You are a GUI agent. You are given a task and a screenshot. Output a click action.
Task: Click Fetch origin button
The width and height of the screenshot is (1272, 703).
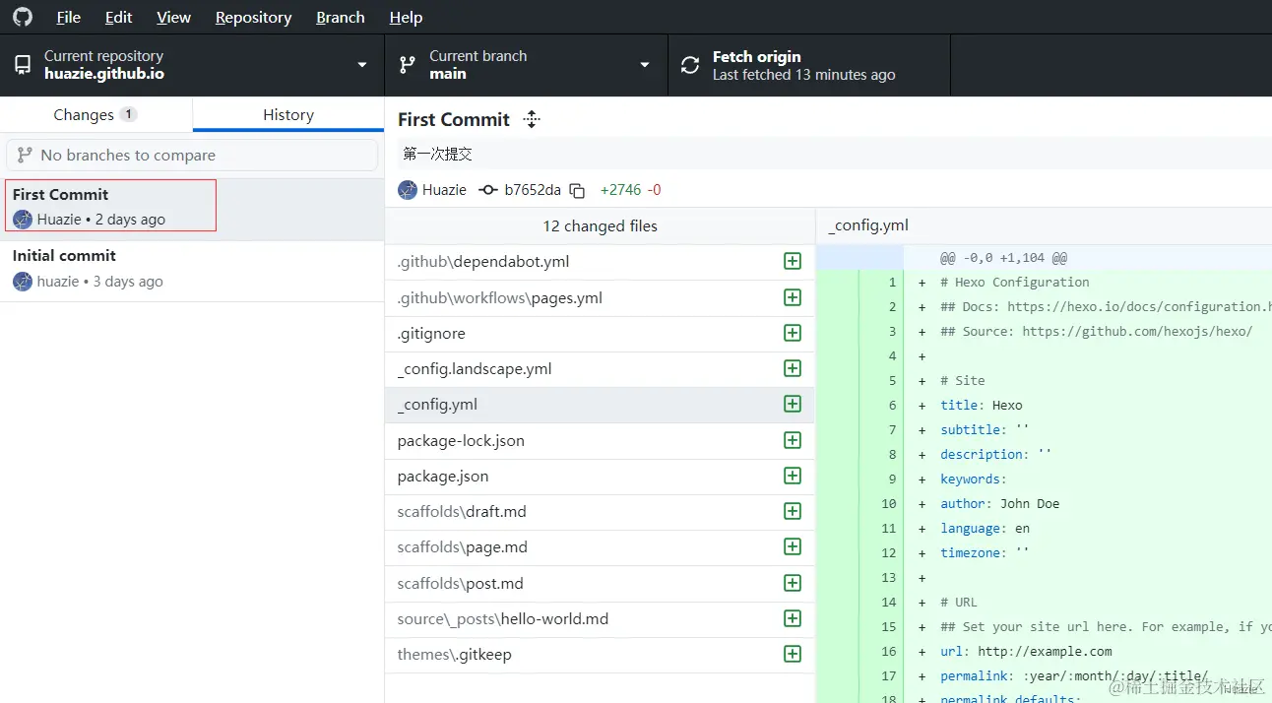(809, 65)
